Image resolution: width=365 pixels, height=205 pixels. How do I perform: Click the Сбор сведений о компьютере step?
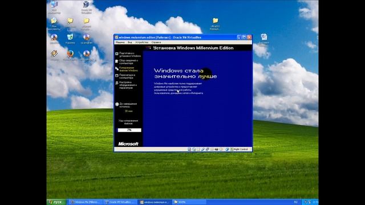tap(127, 62)
